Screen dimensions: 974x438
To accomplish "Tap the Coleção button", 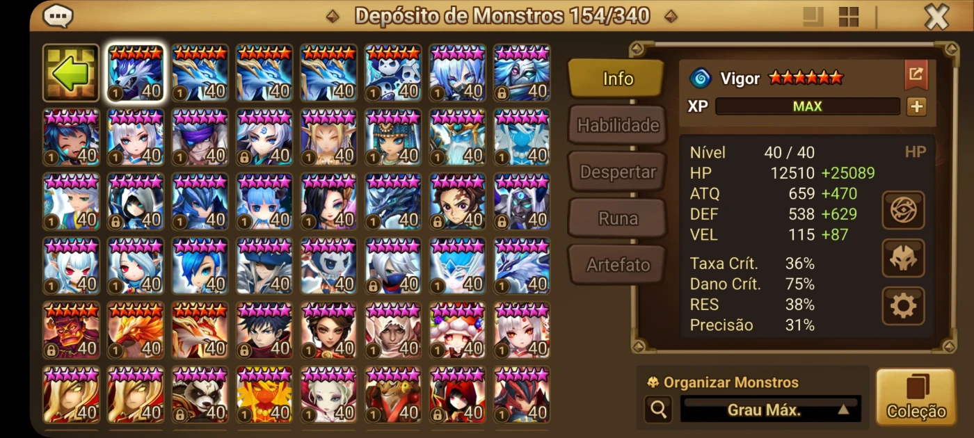I will (x=916, y=397).
